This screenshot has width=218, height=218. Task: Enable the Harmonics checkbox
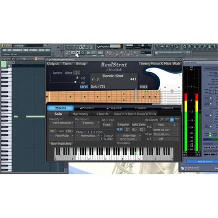pyautogui.click(x=77, y=136)
